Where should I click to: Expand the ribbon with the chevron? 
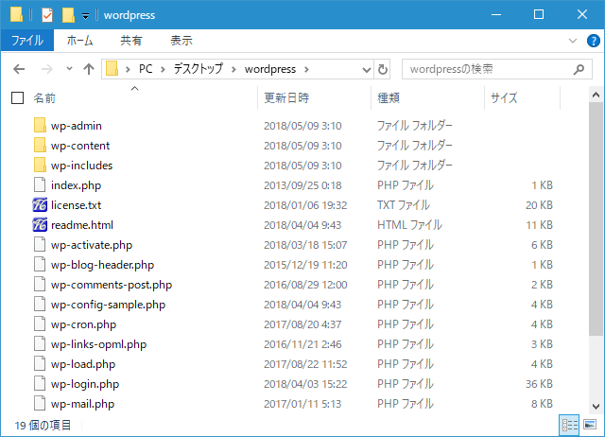click(x=573, y=41)
